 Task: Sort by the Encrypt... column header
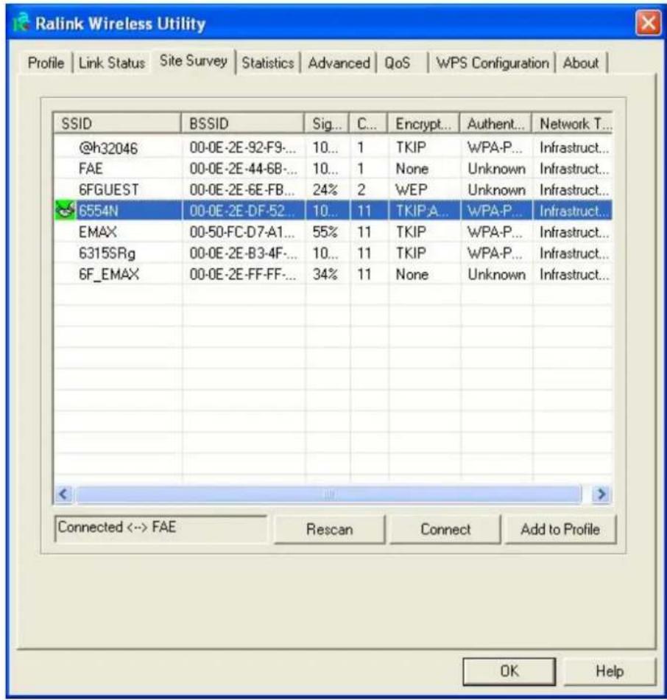tap(423, 123)
